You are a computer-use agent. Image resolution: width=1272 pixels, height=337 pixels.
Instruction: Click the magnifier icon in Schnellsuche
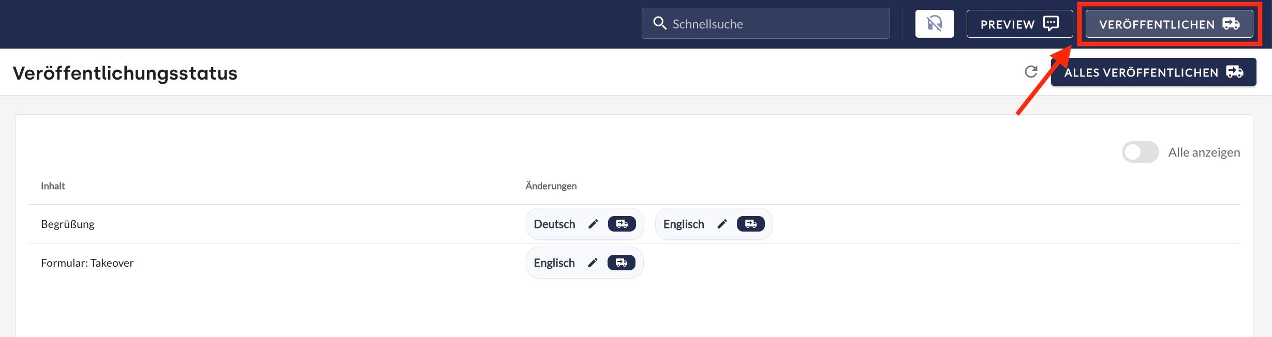click(x=659, y=23)
